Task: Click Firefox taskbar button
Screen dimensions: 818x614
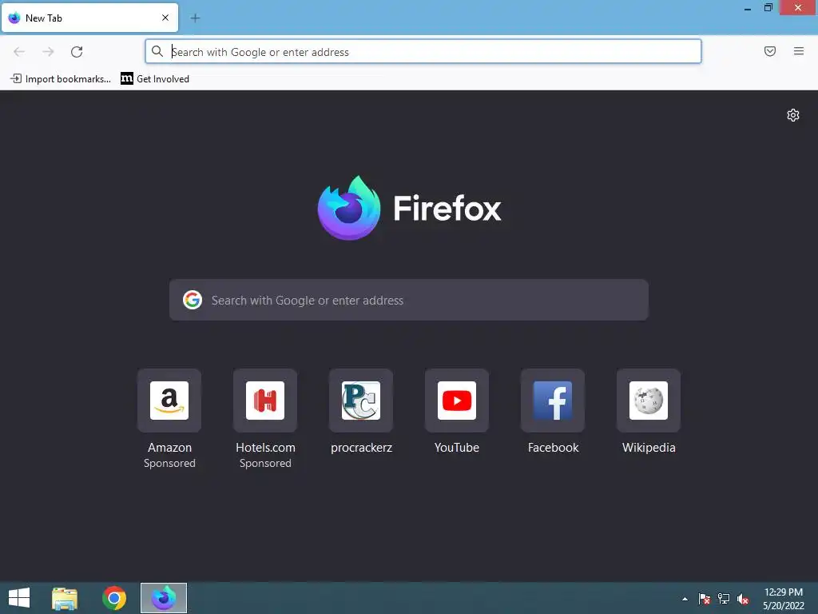Action: [163, 598]
